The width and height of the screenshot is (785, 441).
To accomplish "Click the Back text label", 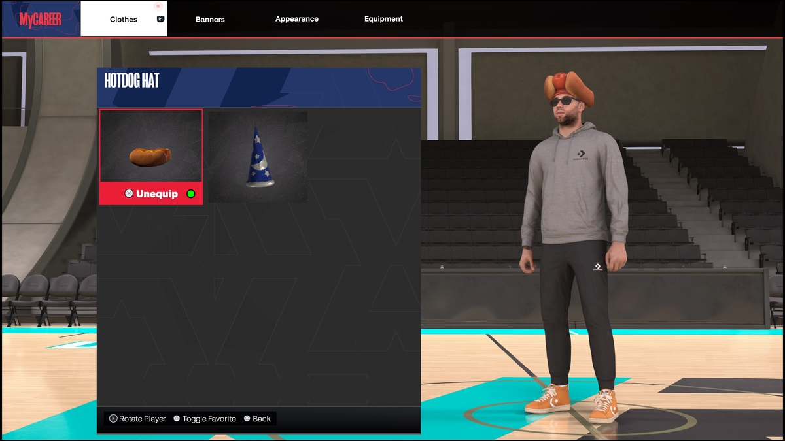I will (x=261, y=419).
